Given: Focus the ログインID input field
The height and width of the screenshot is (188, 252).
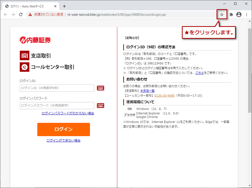Looking at the screenshot, I should click(57, 88).
